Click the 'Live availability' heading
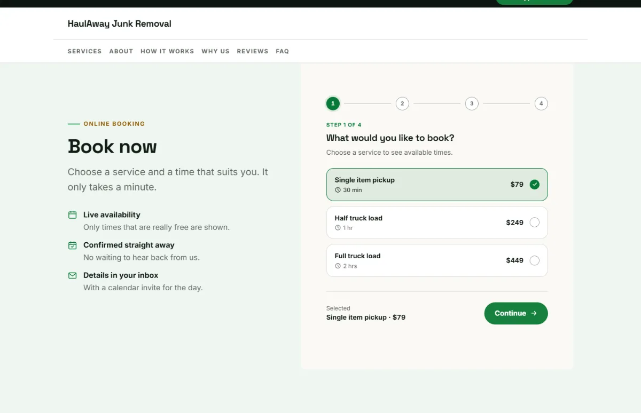This screenshot has height=413, width=641. pyautogui.click(x=112, y=215)
